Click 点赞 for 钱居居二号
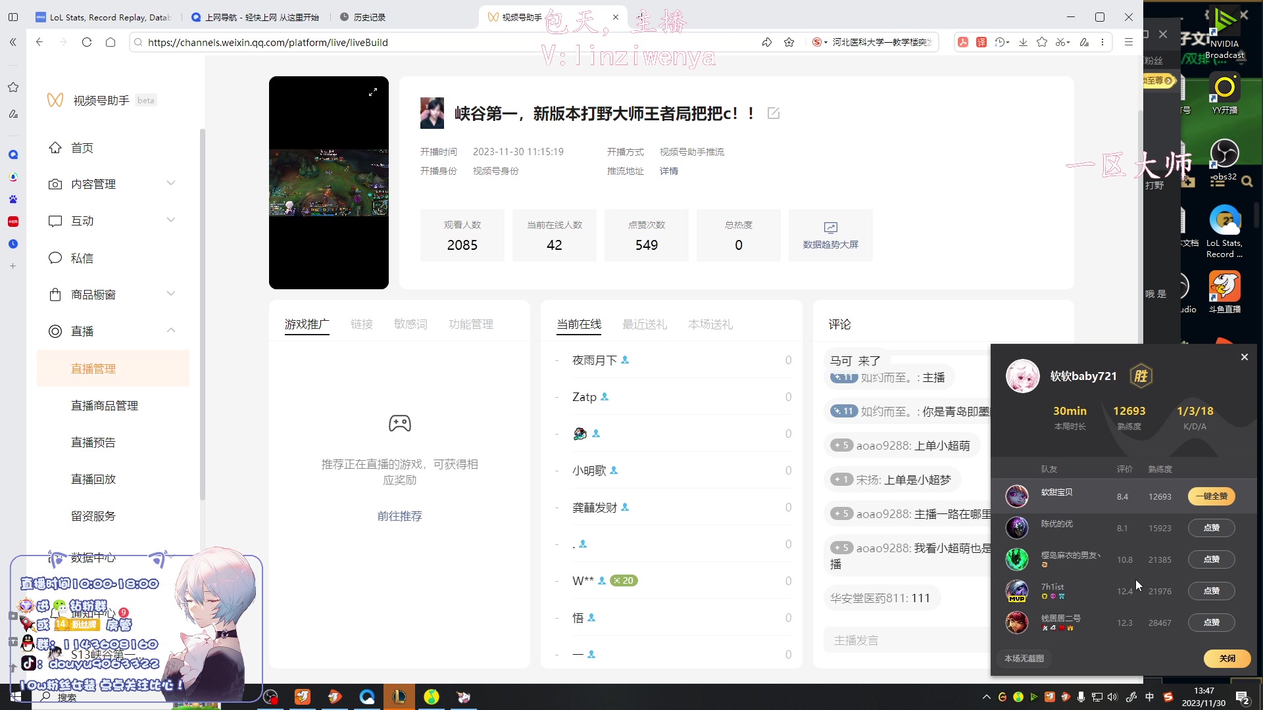 click(x=1212, y=623)
